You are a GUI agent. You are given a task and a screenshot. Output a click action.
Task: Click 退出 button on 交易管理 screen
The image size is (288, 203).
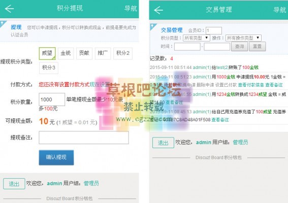coord(163,143)
